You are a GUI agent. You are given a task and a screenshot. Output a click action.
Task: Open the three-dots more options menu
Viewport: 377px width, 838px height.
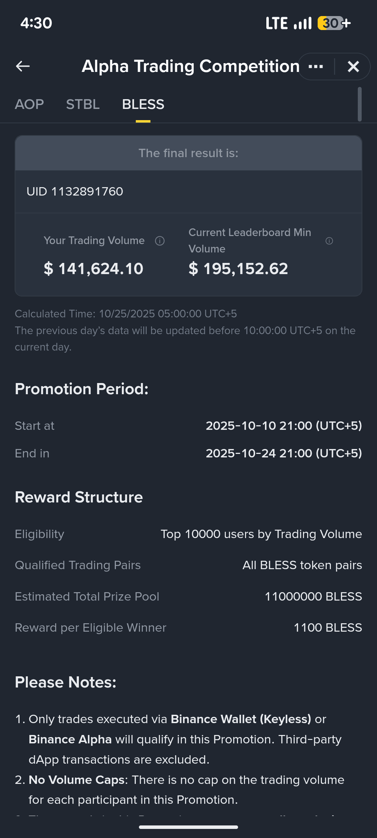[x=316, y=66]
